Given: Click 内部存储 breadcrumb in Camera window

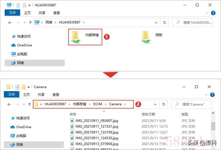Looking at the screenshot, I should click(x=80, y=104).
